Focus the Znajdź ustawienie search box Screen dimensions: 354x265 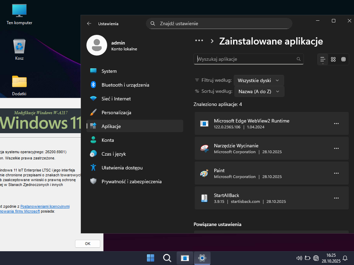[221, 23]
